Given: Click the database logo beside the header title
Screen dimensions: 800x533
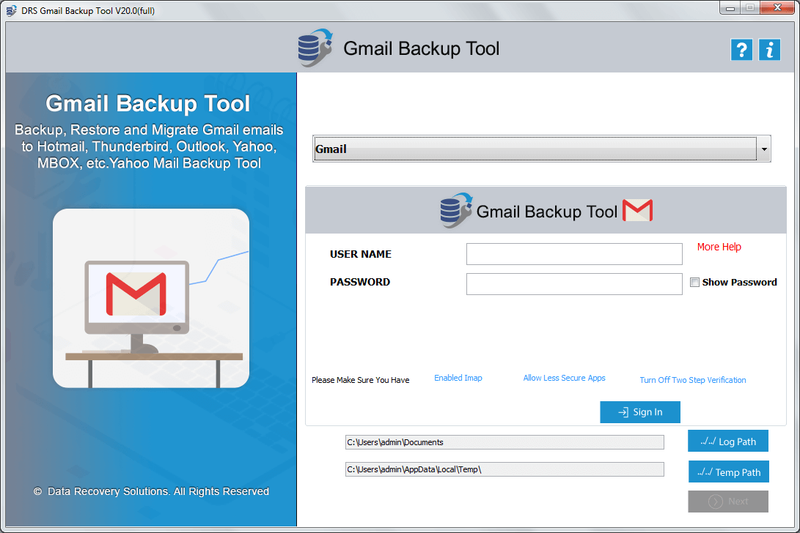Looking at the screenshot, I should click(x=315, y=48).
